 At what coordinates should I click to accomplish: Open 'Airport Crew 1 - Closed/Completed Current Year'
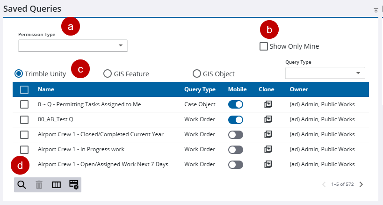[101, 134]
